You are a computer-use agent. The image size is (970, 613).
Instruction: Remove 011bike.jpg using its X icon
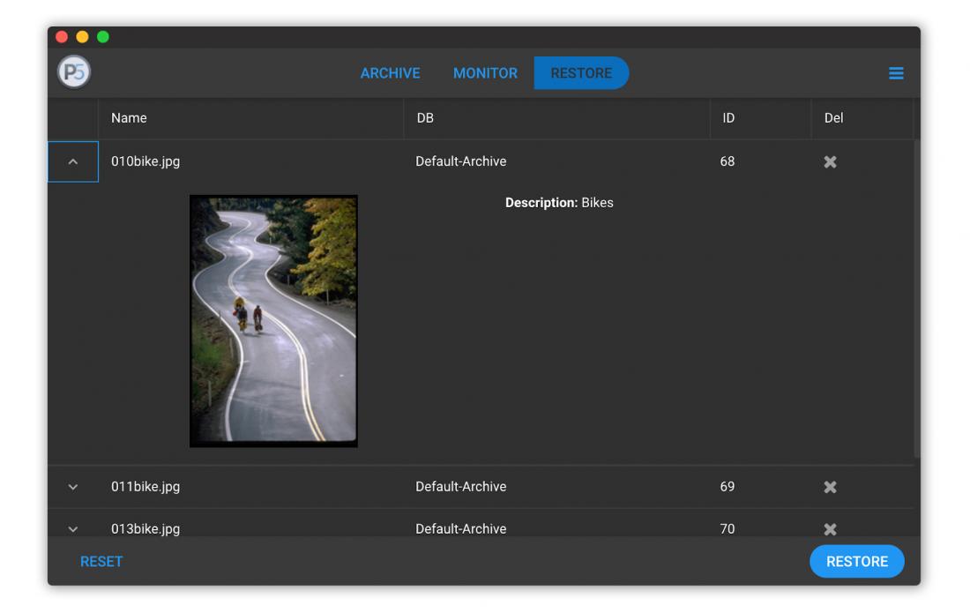coord(830,487)
